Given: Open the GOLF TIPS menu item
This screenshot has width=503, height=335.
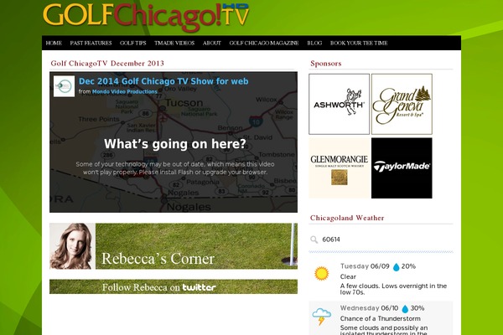Looking at the screenshot, I should pos(132,43).
